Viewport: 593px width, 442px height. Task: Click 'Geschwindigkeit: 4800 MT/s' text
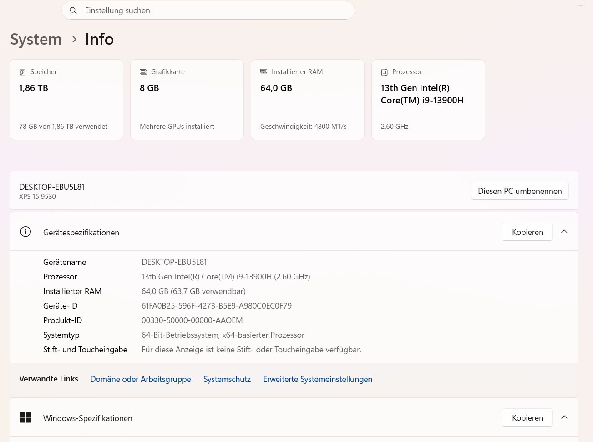pyautogui.click(x=304, y=127)
